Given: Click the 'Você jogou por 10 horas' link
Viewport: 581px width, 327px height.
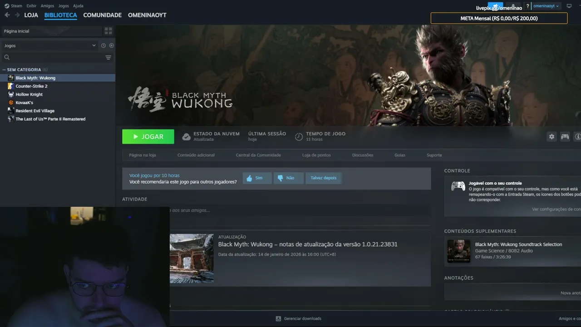Looking at the screenshot, I should (154, 175).
